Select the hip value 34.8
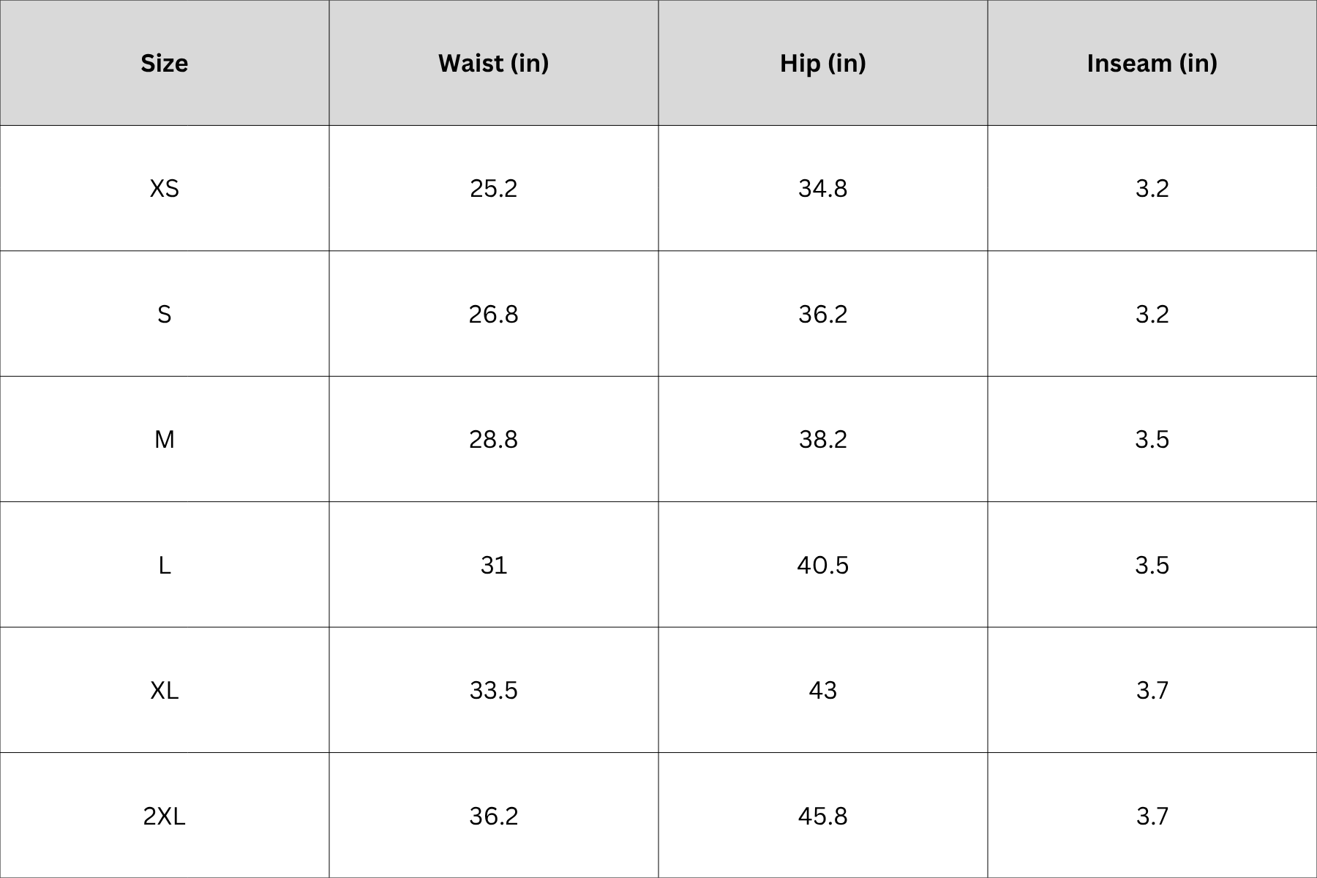 [822, 189]
